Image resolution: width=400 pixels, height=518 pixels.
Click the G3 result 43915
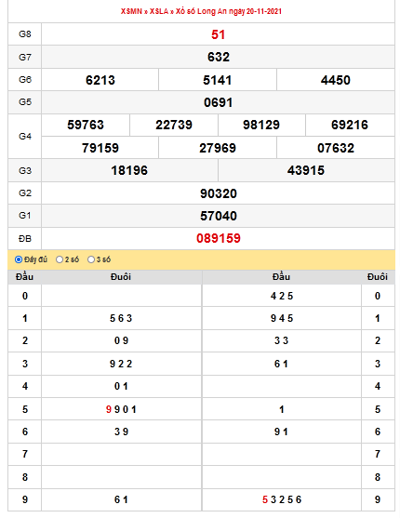point(306,170)
